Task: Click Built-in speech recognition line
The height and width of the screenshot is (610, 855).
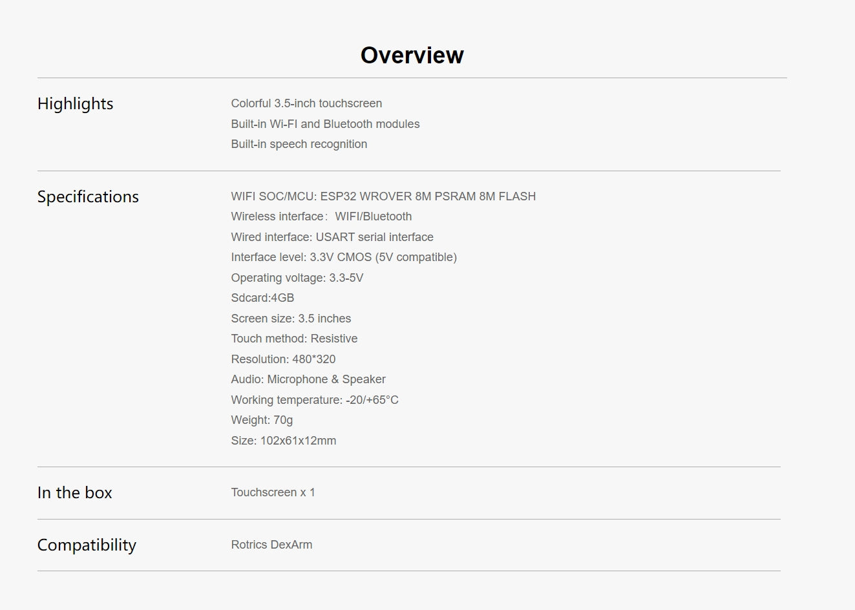Action: (x=299, y=144)
